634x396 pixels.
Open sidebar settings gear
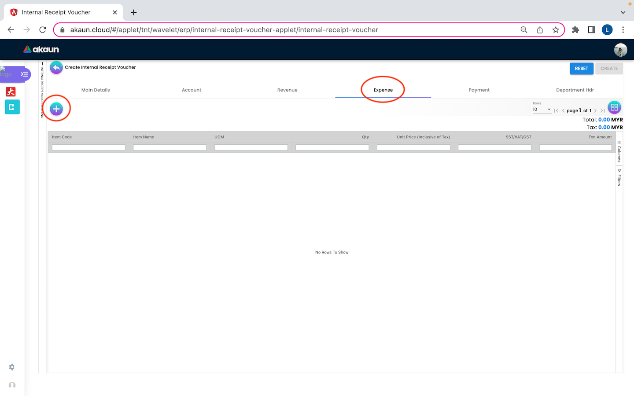[x=12, y=367]
